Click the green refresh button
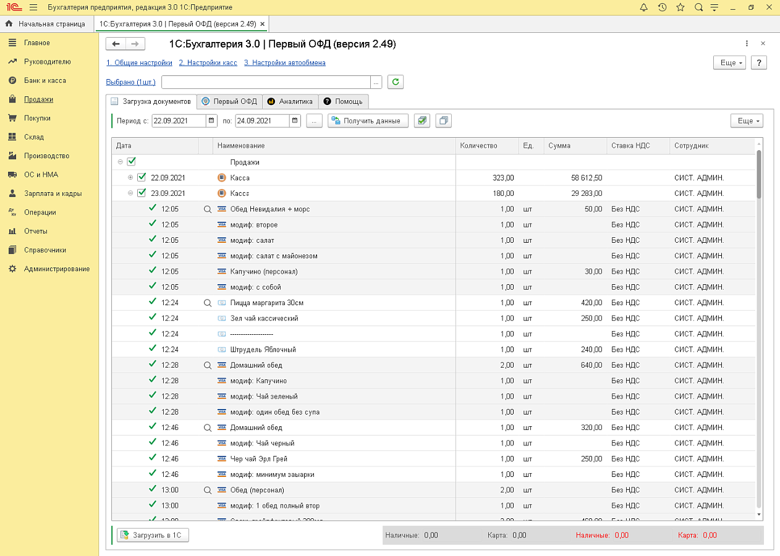This screenshot has height=556, width=780. (396, 82)
